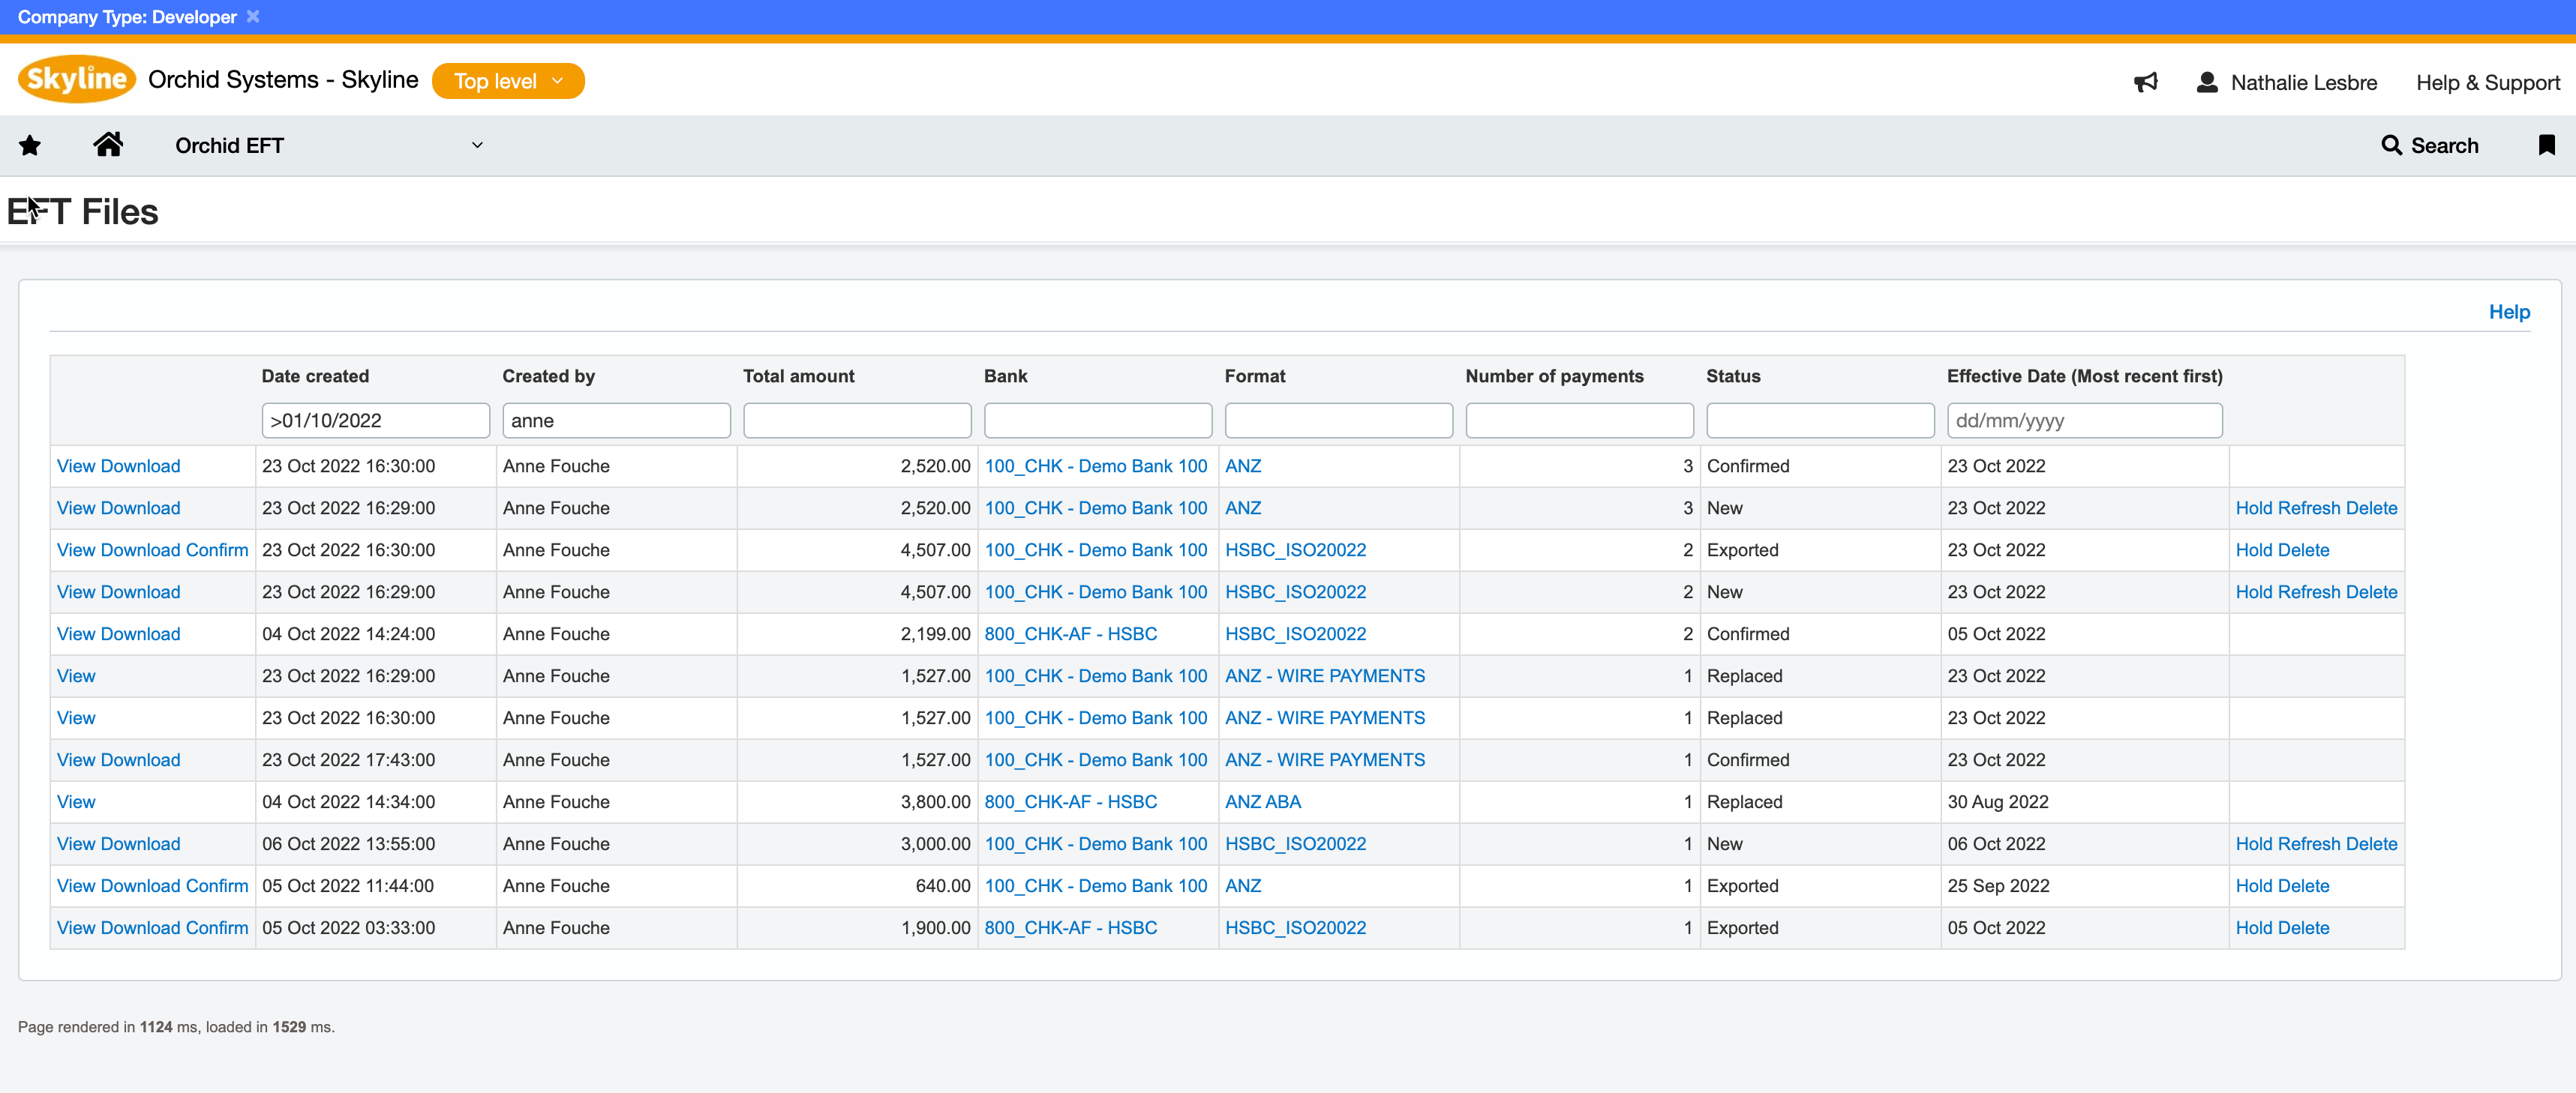Image resolution: width=2576 pixels, height=1093 pixels.
Task: Click the Skyline logo
Action: pos(77,80)
